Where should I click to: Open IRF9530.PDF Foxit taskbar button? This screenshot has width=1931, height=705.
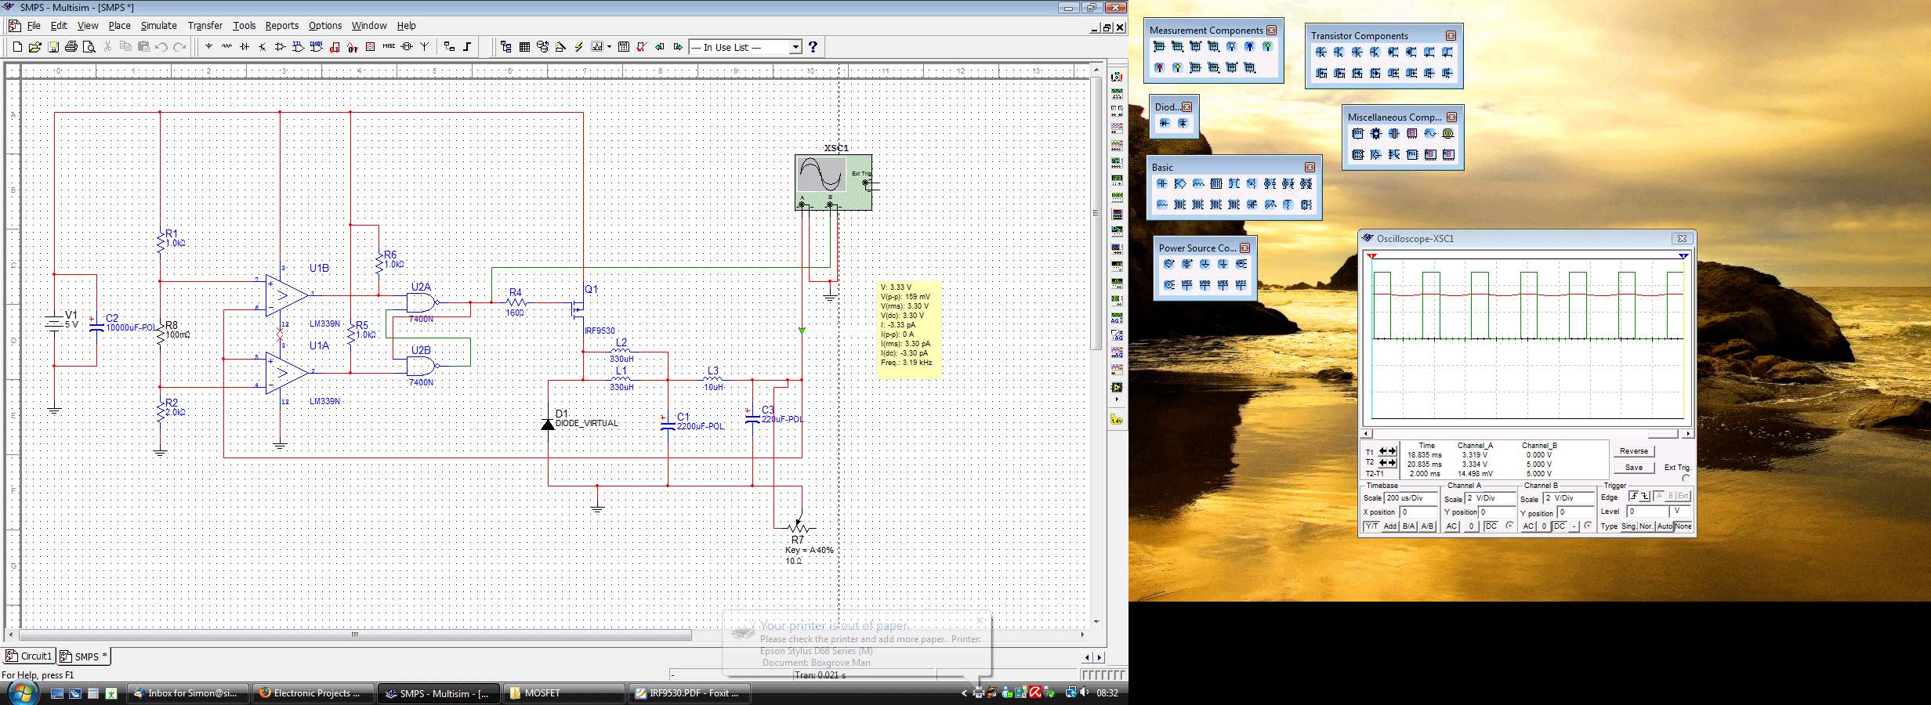click(x=690, y=693)
